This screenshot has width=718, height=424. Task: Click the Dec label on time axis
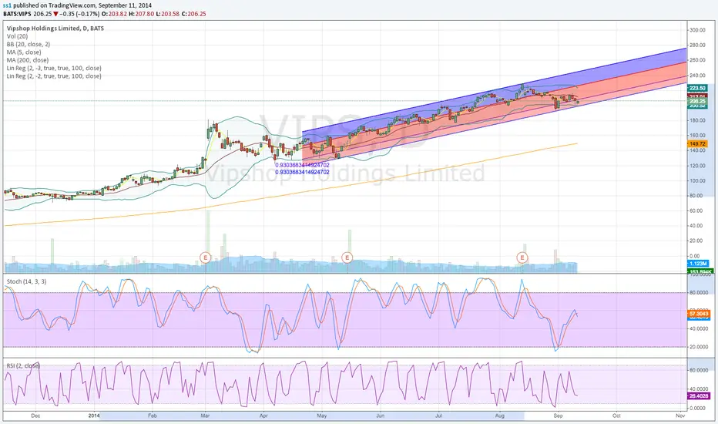pos(35,416)
